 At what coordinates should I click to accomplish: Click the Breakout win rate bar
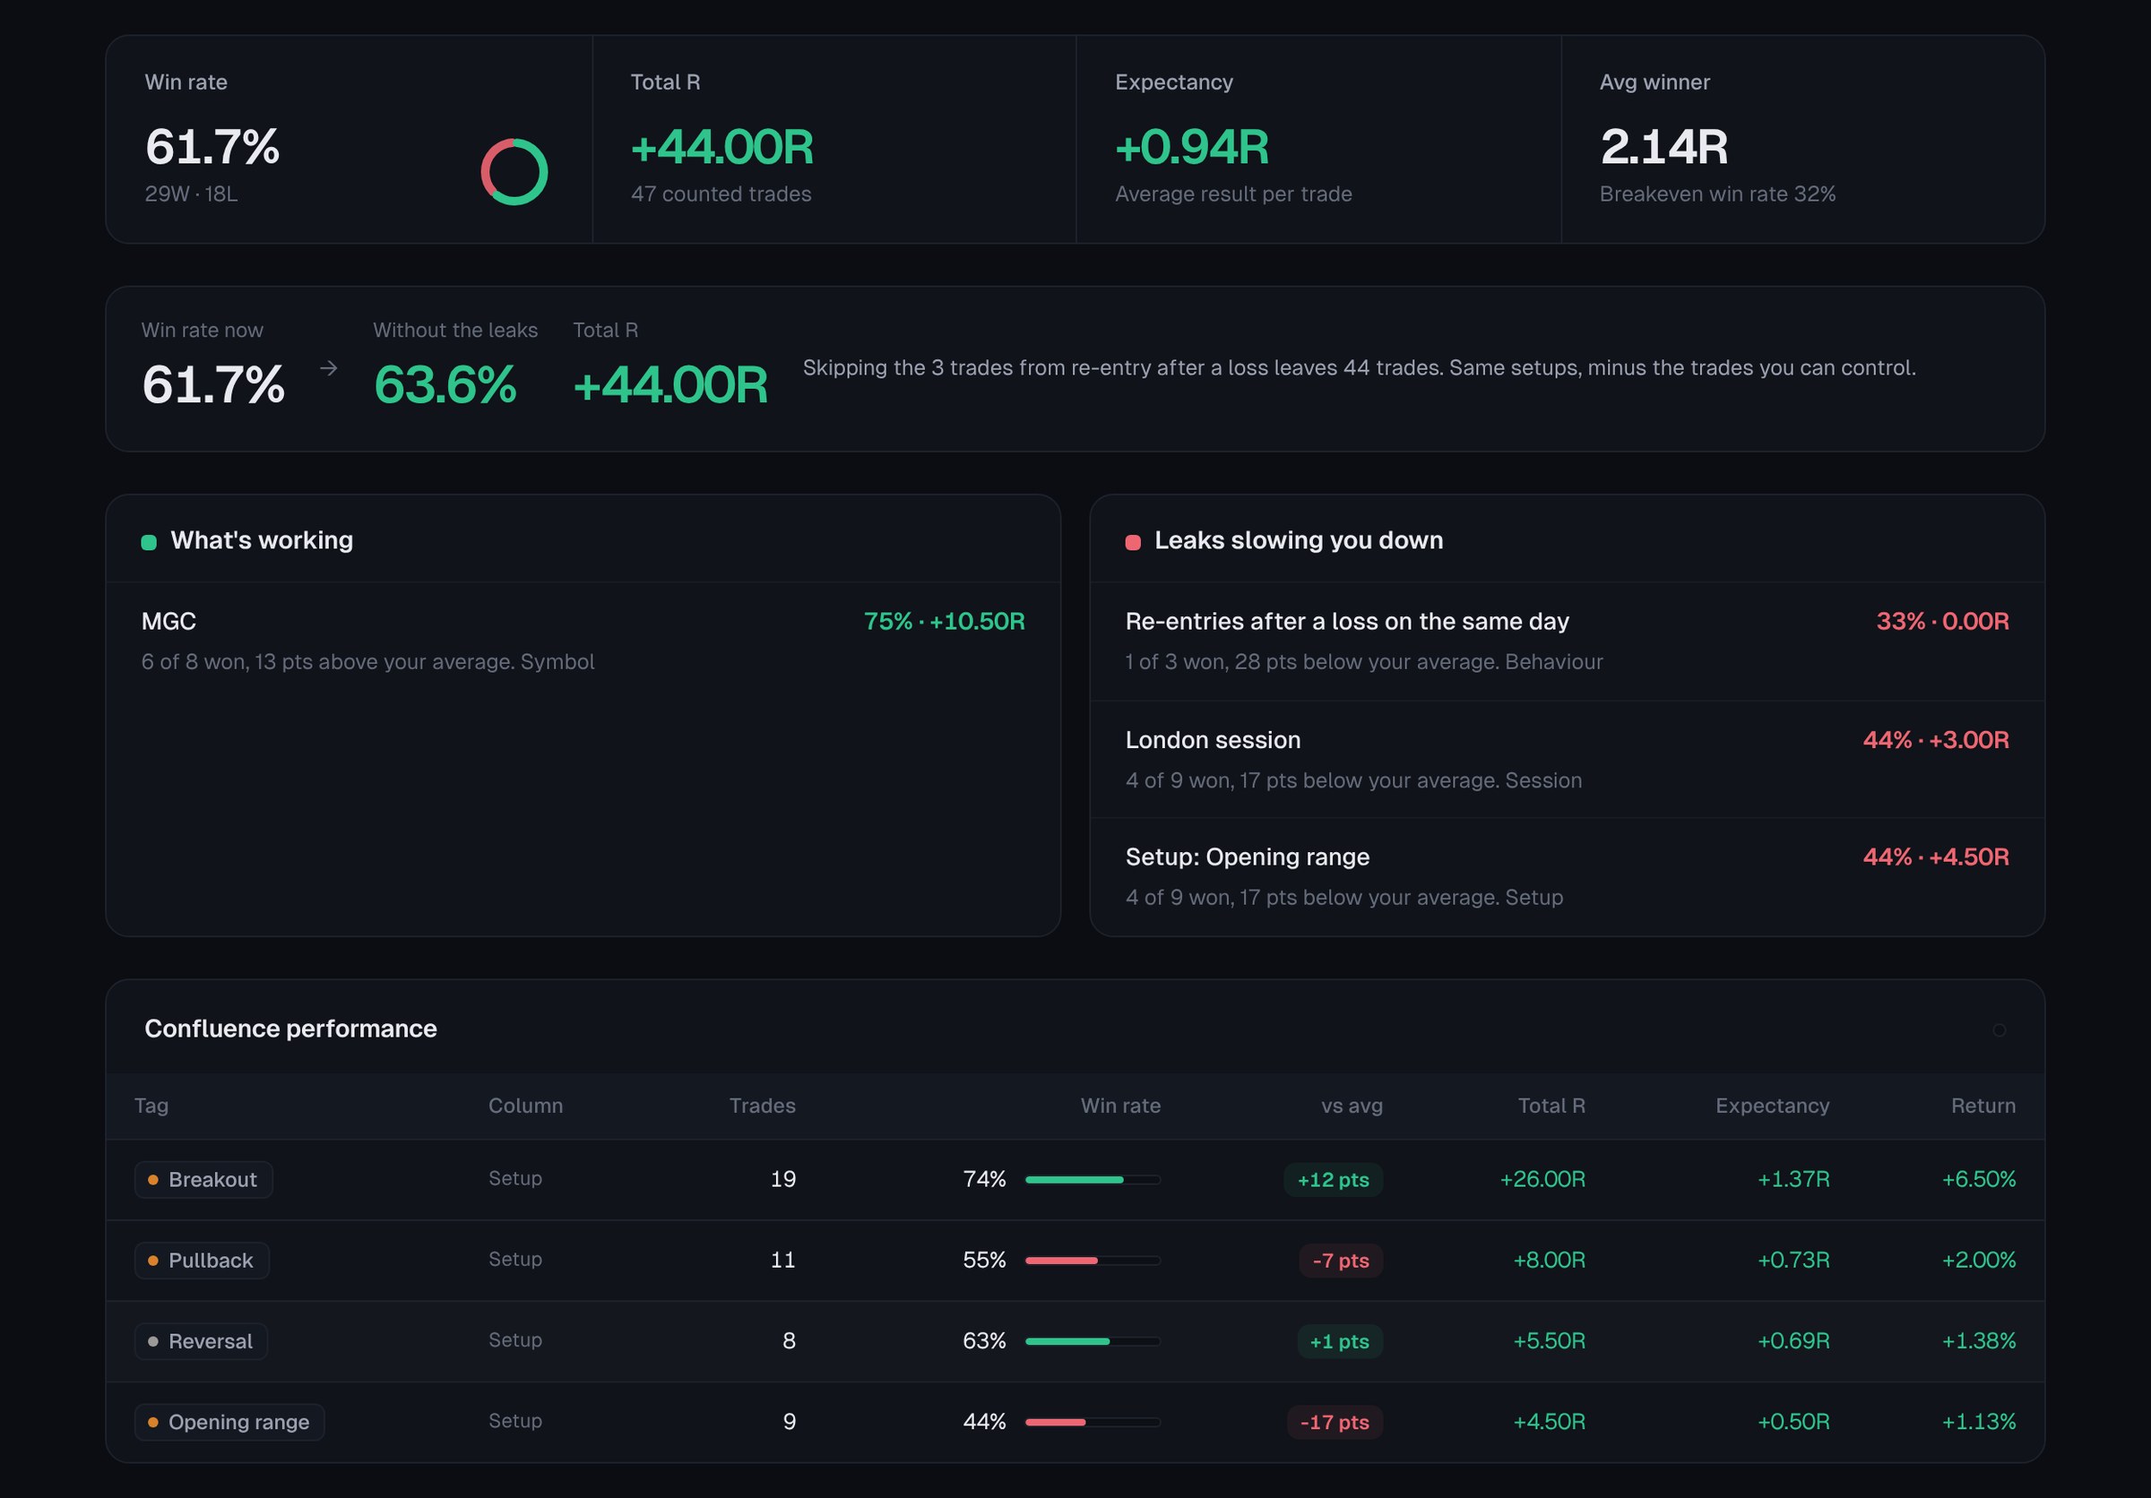tap(1093, 1180)
